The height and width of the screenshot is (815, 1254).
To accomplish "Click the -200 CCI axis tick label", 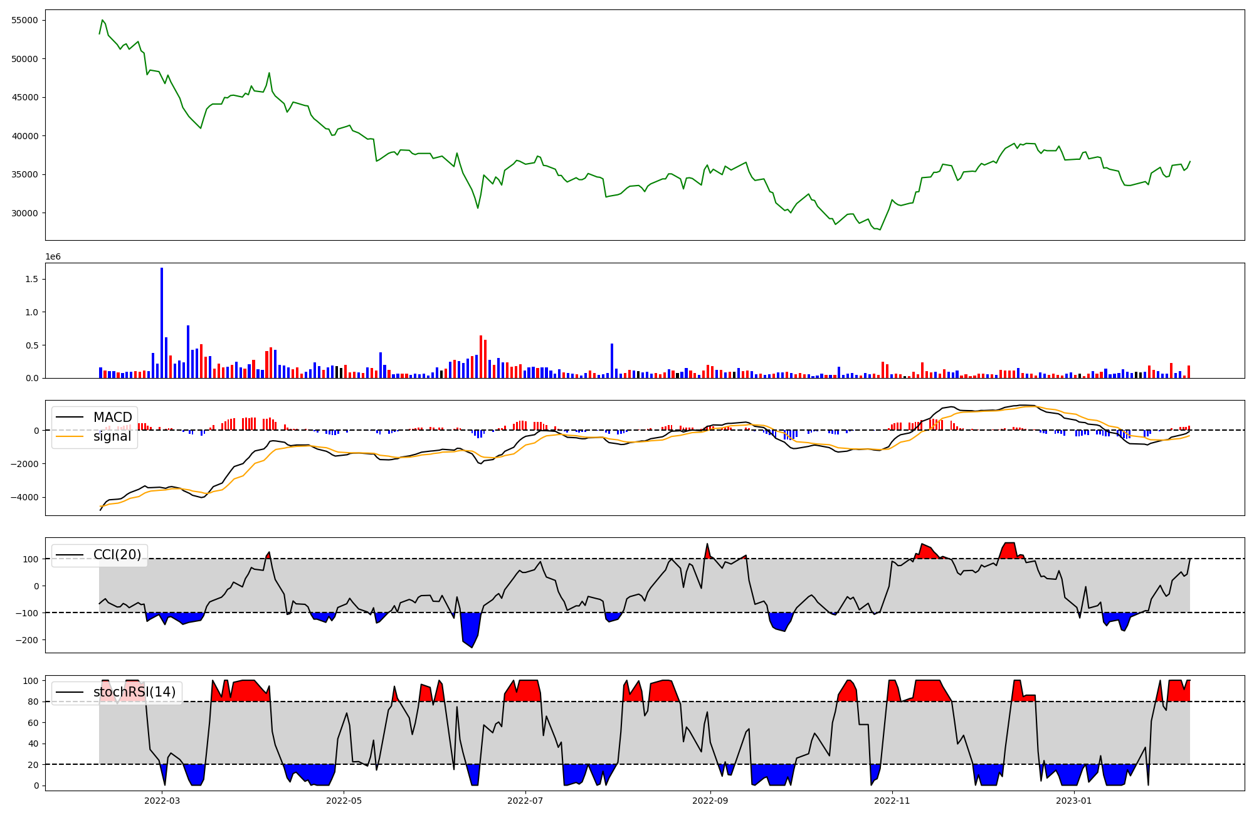I will (27, 640).
